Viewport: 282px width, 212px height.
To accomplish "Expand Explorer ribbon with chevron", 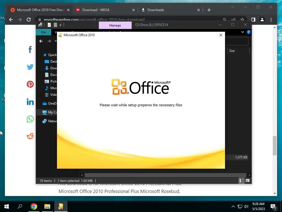I will pos(243,32).
